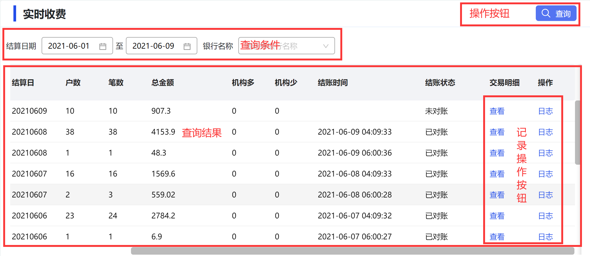Click the 总金额 column header
Screen dimensions: 590x256
(x=163, y=82)
